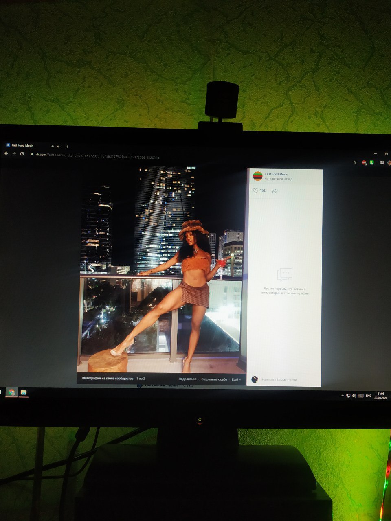The width and height of the screenshot is (391, 521).
Task: Switch the ENG input language
Action: (369, 396)
